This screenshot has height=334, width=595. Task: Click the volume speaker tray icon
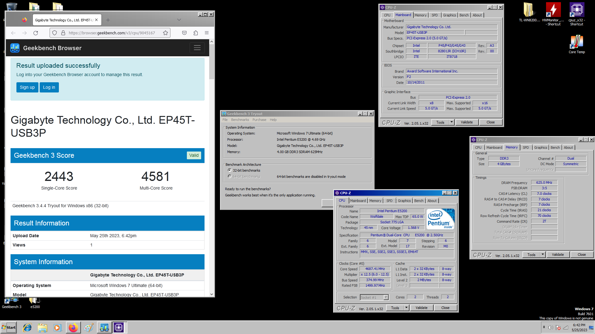[x=551, y=328]
